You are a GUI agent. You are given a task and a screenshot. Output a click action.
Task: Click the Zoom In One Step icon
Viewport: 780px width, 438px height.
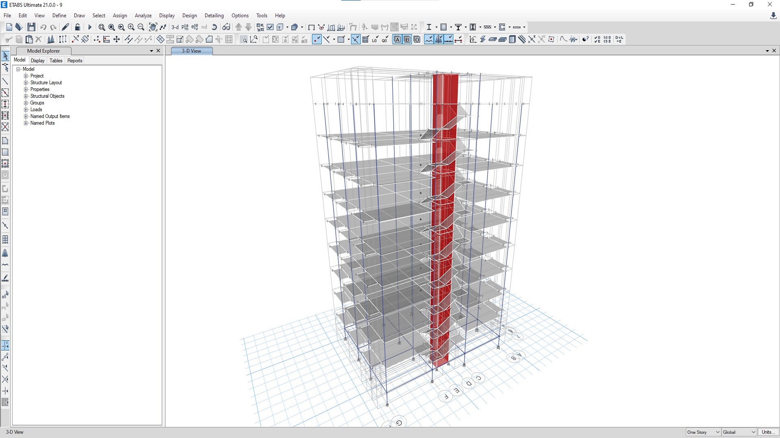[131, 27]
